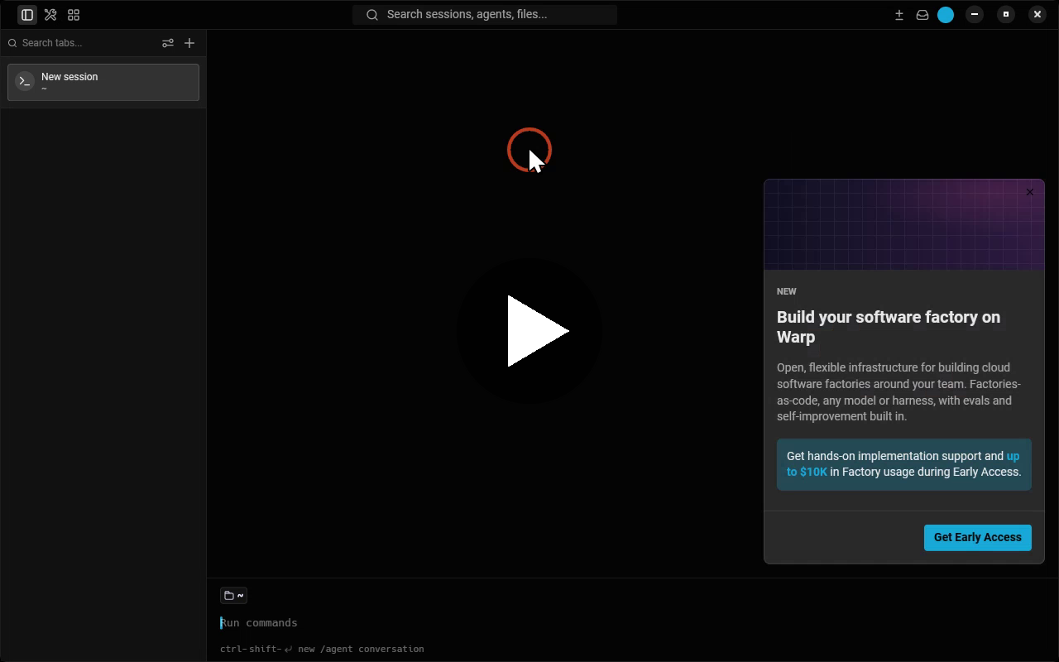The image size is (1059, 662).
Task: Click the Get Early Access button
Action: point(978,537)
